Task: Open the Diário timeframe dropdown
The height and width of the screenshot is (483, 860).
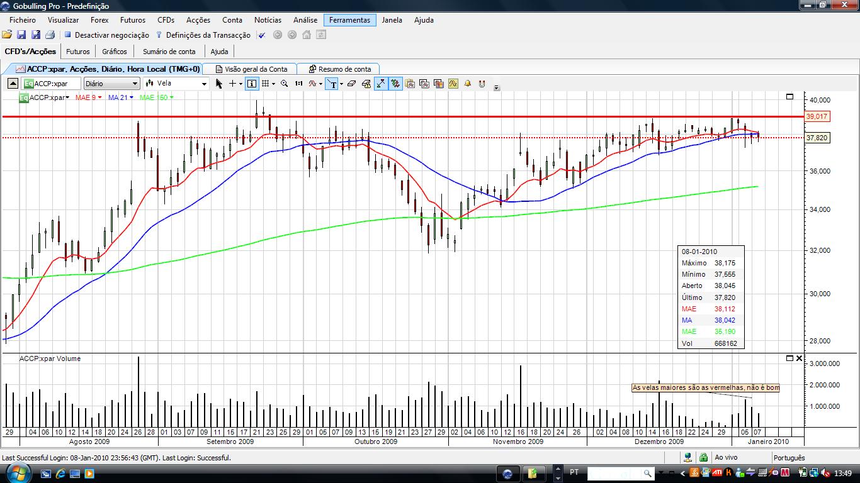Action: coord(111,84)
